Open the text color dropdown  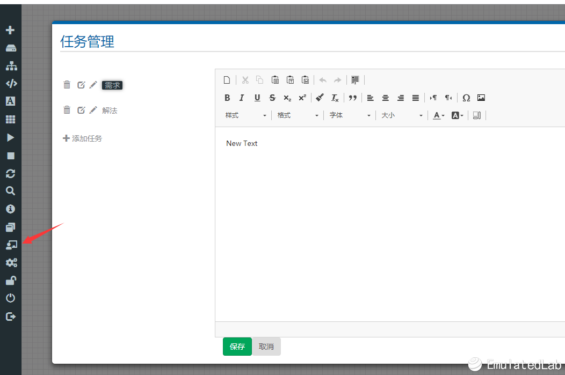coord(439,115)
